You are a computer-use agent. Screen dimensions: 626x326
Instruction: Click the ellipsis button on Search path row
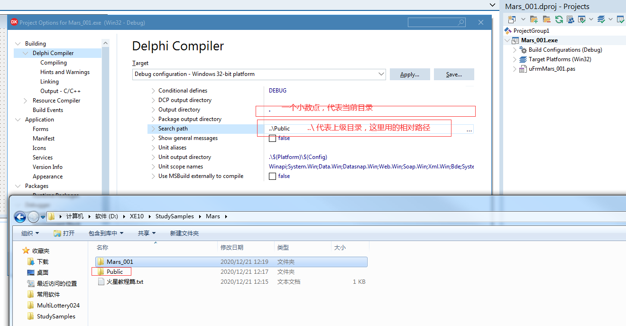pyautogui.click(x=469, y=129)
